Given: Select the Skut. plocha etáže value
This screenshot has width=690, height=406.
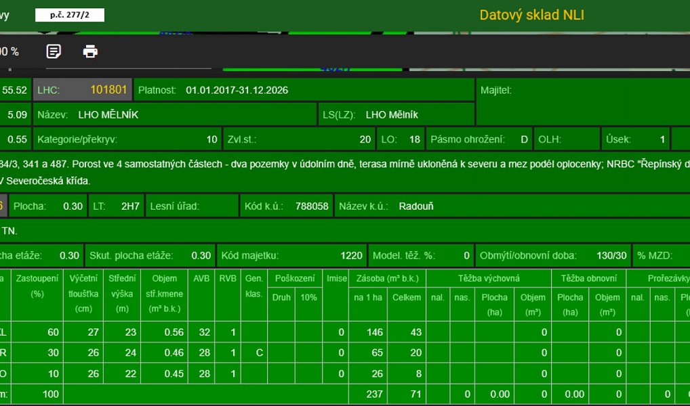Looking at the screenshot, I should pyautogui.click(x=201, y=255).
